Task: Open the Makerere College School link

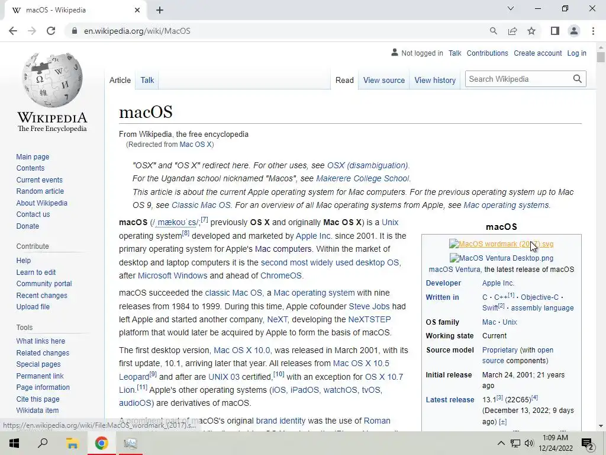Action: [362, 179]
